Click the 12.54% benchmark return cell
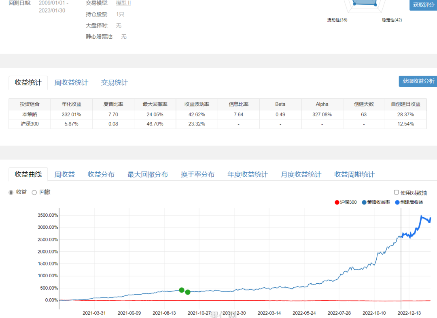Viewport: 437px width, 318px height. (406, 124)
